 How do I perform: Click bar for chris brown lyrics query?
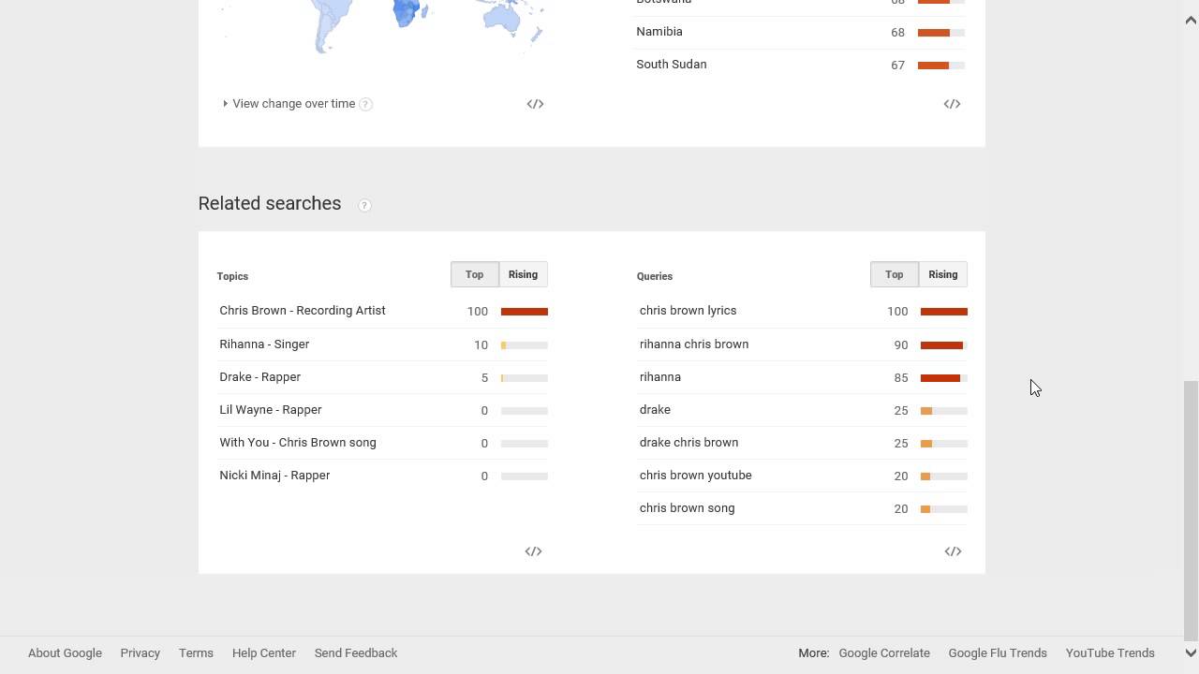point(944,312)
